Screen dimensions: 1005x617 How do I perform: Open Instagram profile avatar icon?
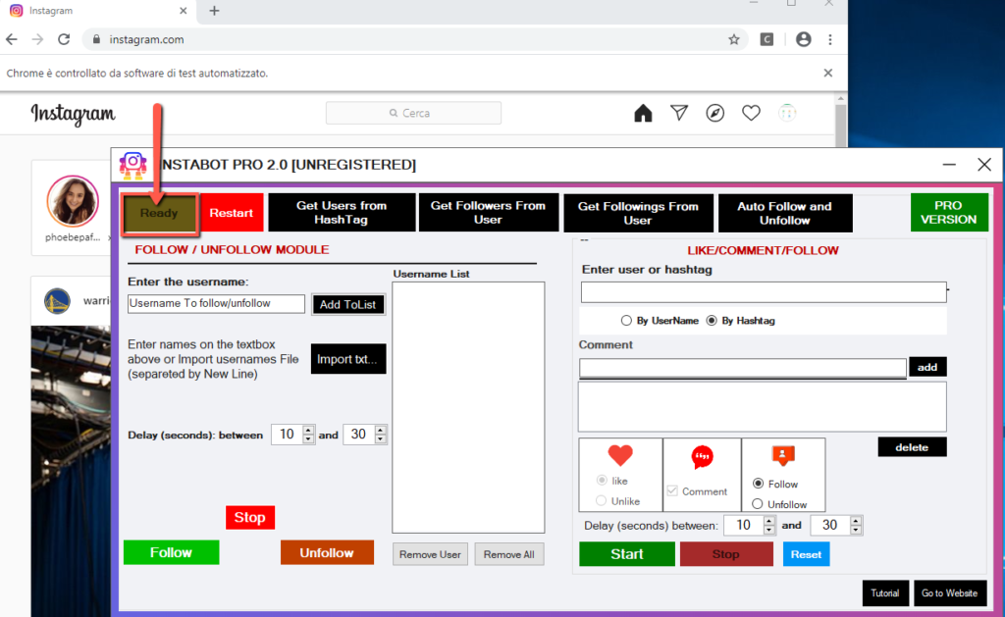[x=787, y=114]
